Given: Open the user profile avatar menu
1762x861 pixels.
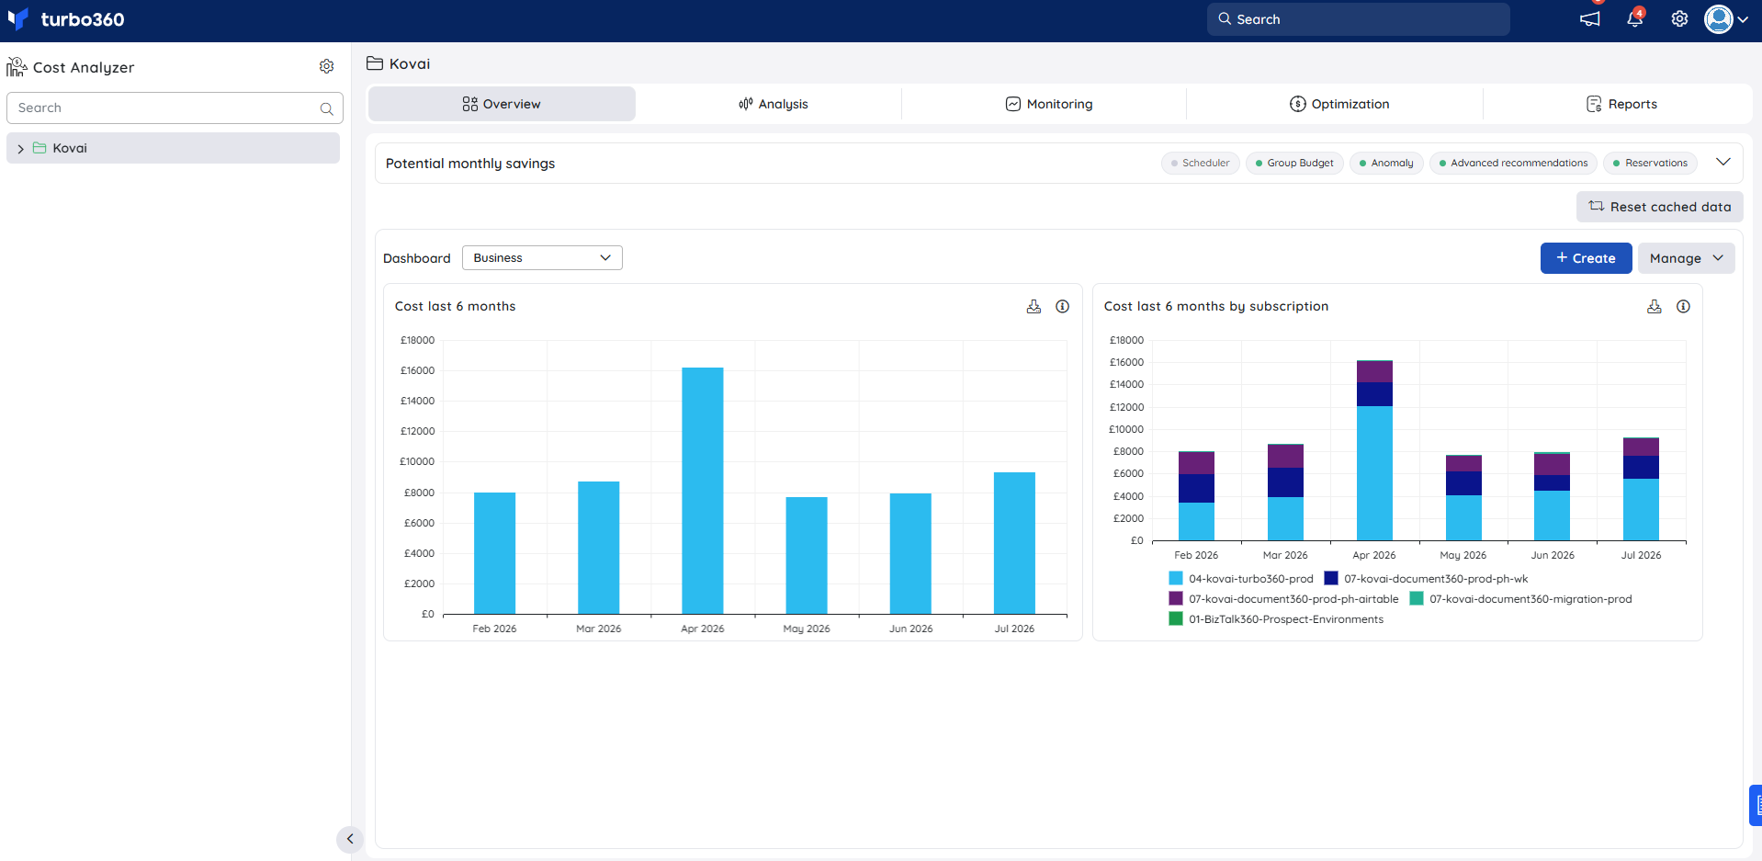Looking at the screenshot, I should coord(1725,19).
